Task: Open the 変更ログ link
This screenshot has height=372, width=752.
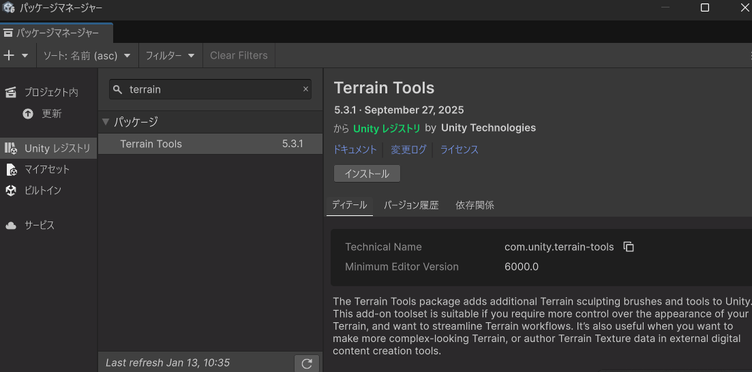Action: [x=408, y=150]
